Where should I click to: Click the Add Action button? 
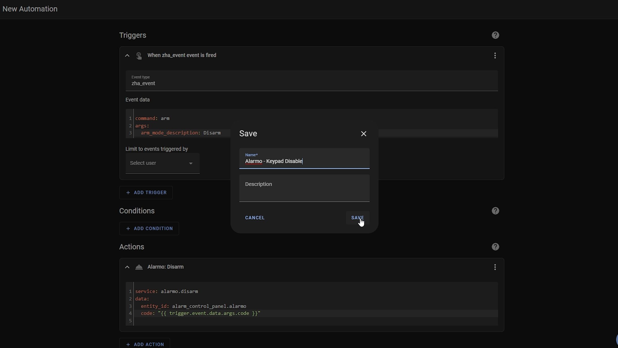pyautogui.click(x=145, y=344)
